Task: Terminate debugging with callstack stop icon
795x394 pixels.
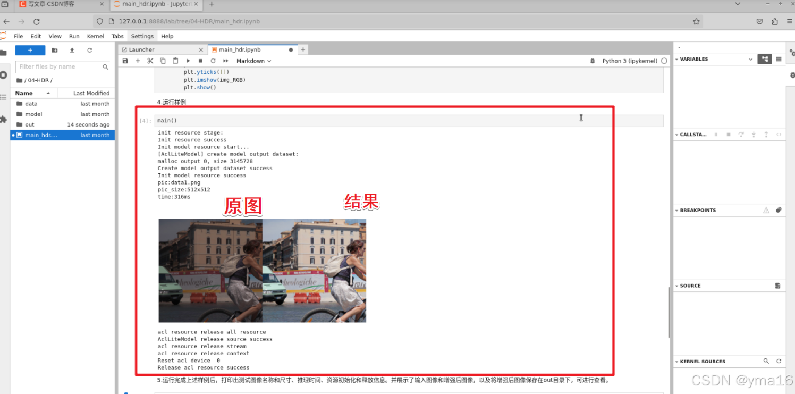Action: [729, 135]
